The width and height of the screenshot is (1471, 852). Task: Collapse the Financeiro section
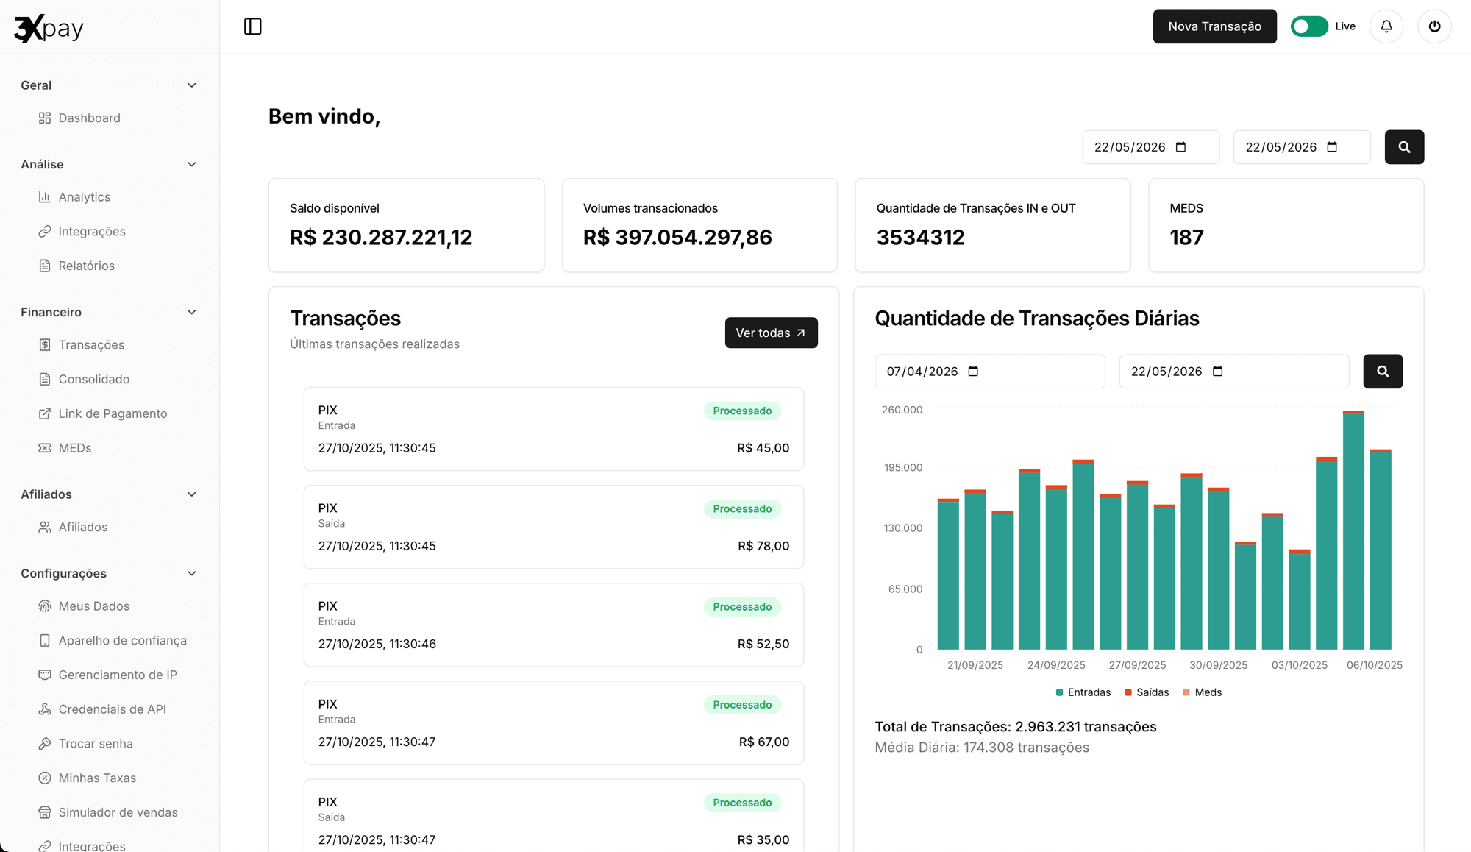point(192,312)
